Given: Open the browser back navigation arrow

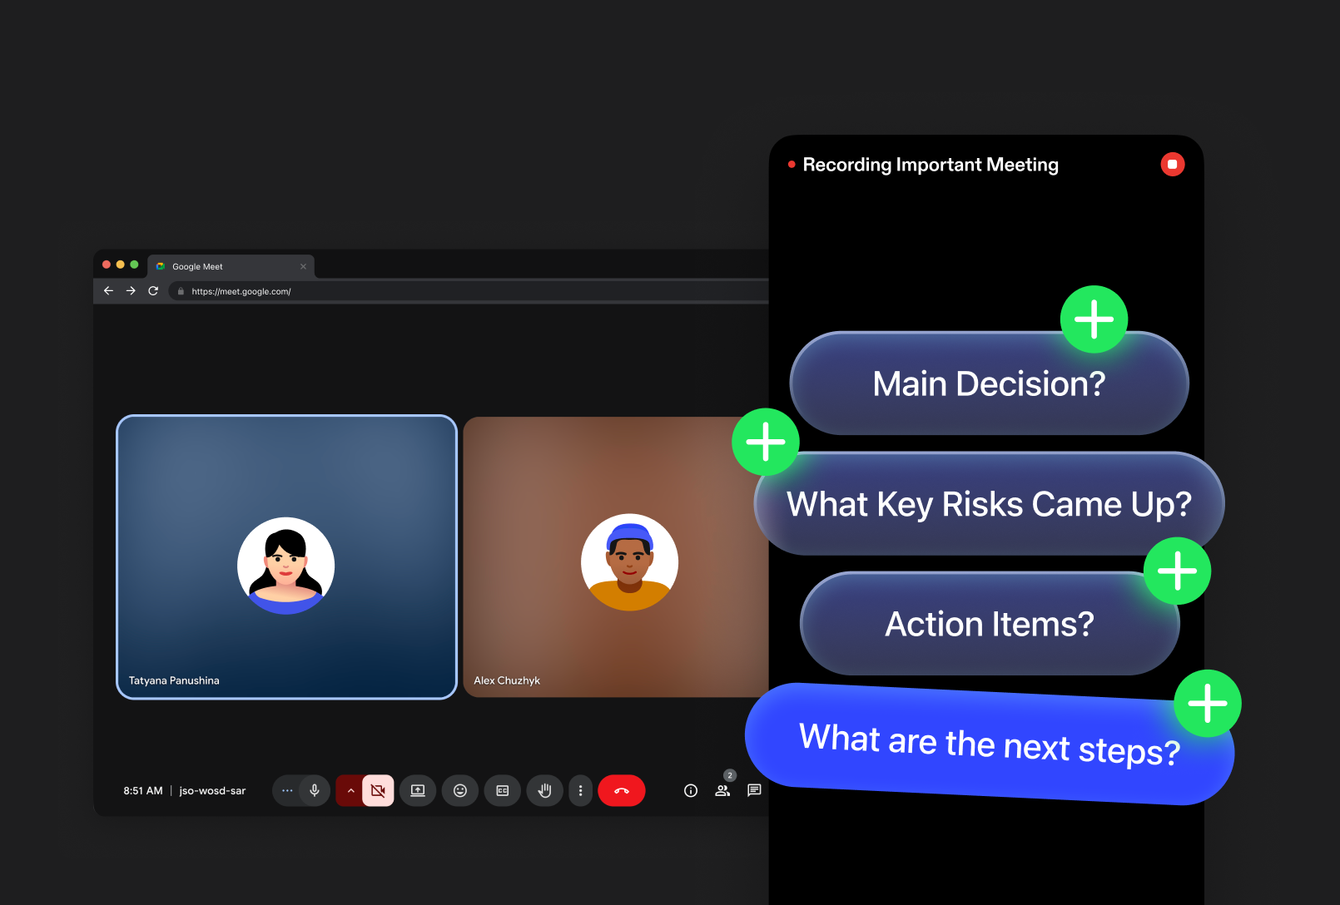Looking at the screenshot, I should tap(108, 290).
